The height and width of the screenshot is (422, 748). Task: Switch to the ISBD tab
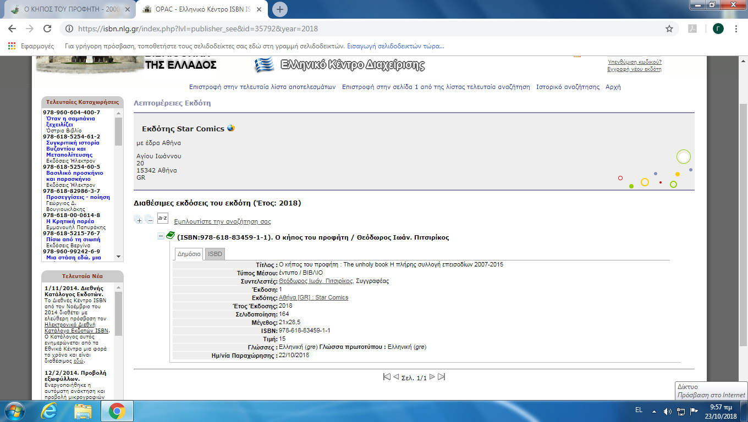tap(215, 254)
